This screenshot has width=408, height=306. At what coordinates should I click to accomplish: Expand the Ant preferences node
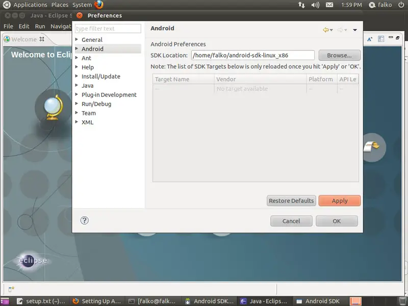[x=76, y=58]
